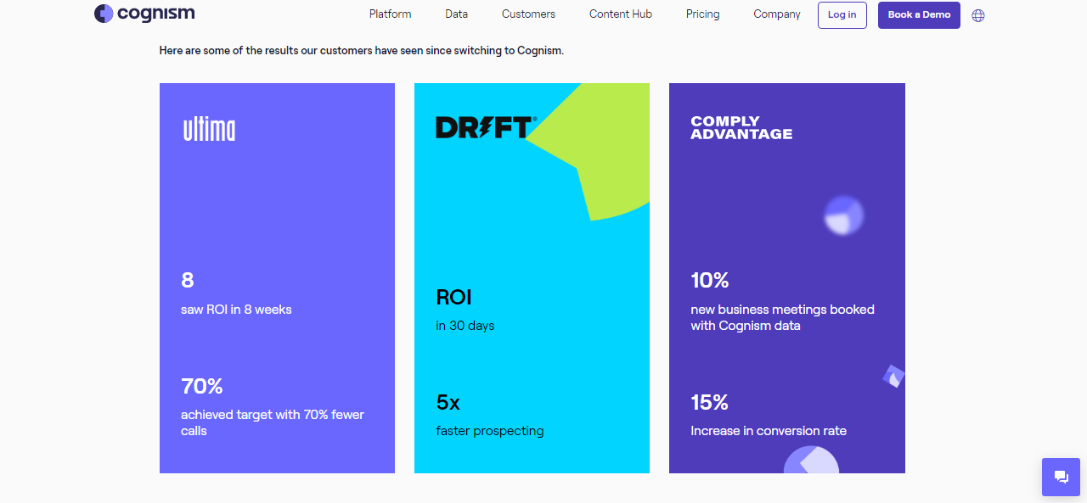Click the Drift logo

486,127
